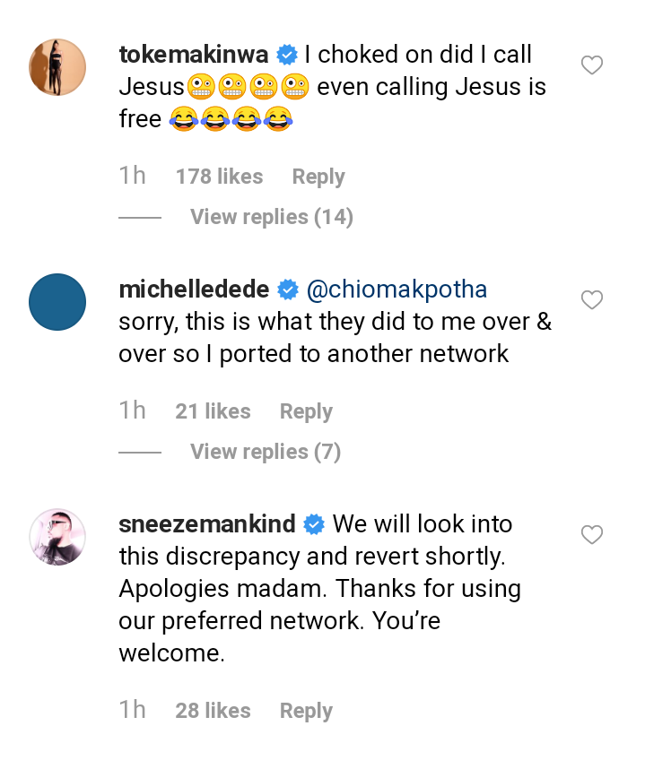Open sneezemankind's profile picture

57,537
